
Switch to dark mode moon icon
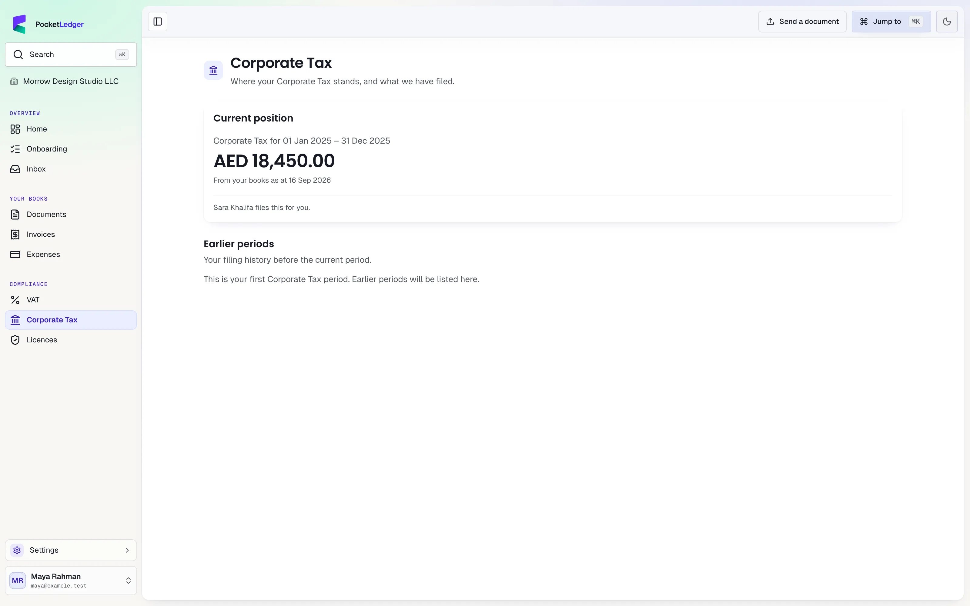(x=947, y=22)
